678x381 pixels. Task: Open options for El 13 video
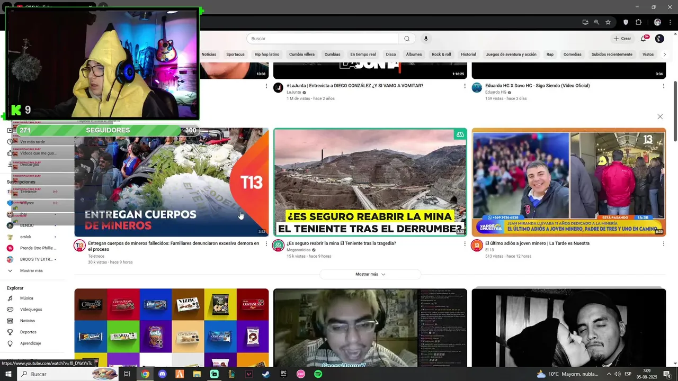[x=663, y=243]
